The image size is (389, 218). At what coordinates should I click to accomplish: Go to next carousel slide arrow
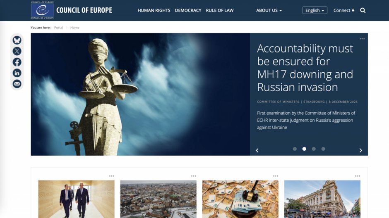click(361, 150)
